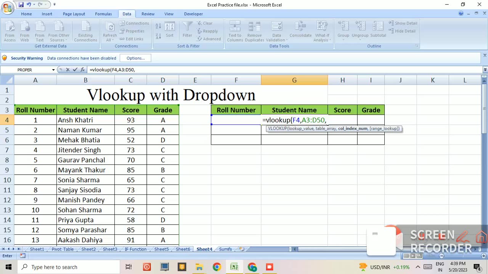Image resolution: width=488 pixels, height=274 pixels.
Task: Open the From Other Sources menu
Action: coord(59,31)
